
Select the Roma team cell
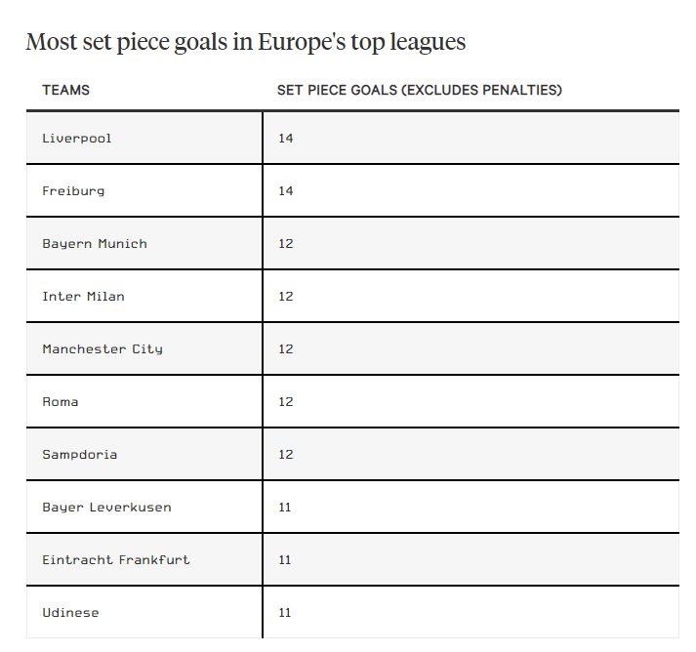click(x=61, y=402)
